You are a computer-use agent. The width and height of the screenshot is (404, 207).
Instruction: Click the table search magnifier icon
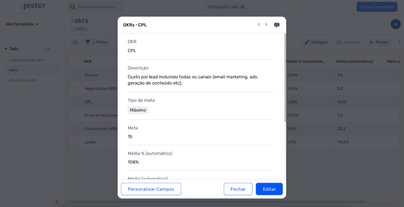coord(75,43)
